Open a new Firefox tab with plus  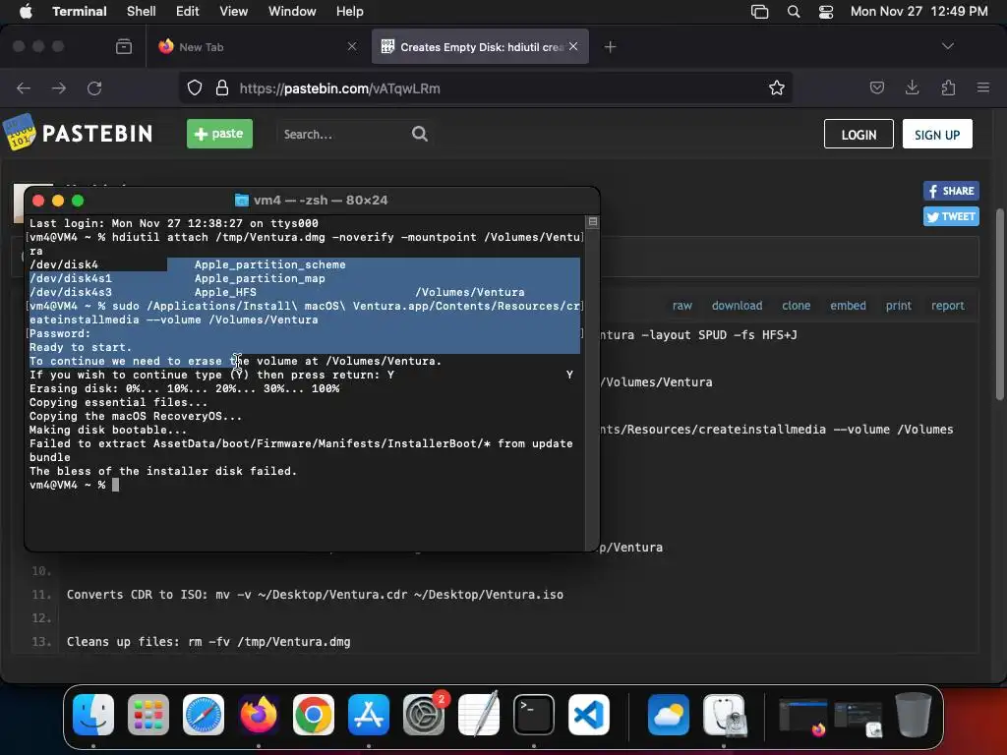610,46
